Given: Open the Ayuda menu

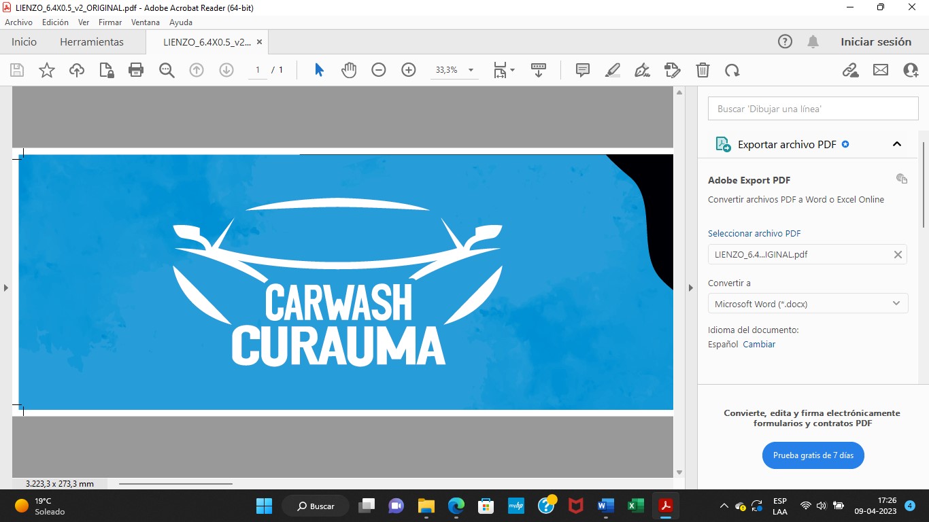Looking at the screenshot, I should point(181,22).
